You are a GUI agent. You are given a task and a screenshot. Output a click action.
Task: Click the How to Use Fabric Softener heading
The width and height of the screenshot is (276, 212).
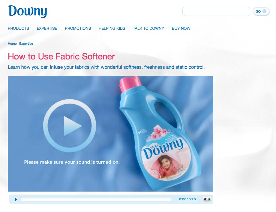click(x=61, y=56)
